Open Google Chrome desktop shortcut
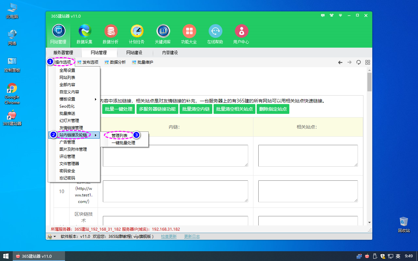 coord(12,94)
